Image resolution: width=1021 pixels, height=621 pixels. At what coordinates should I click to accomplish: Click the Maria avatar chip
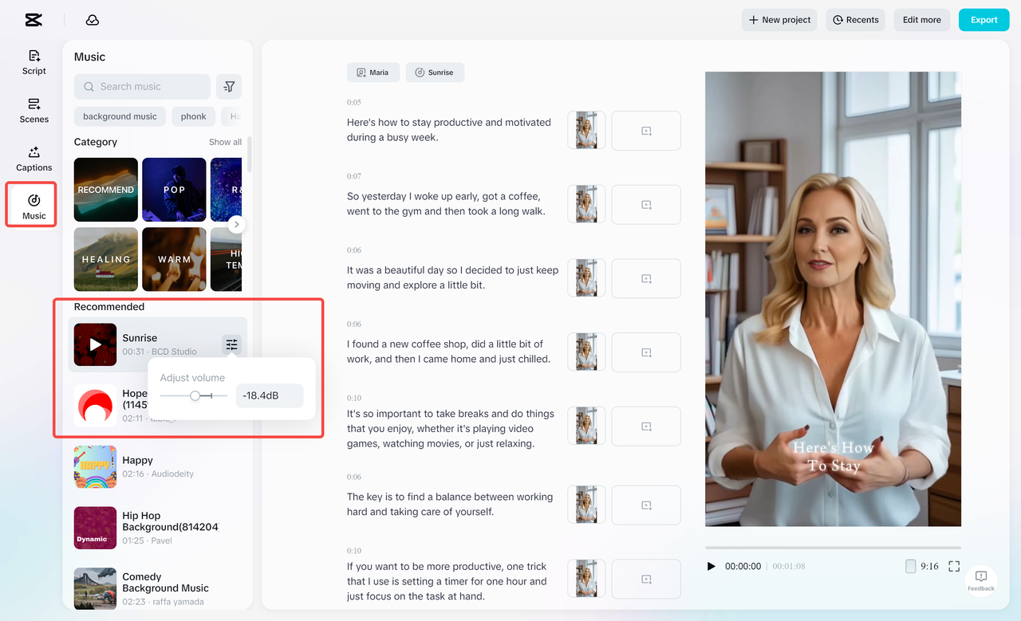(373, 73)
